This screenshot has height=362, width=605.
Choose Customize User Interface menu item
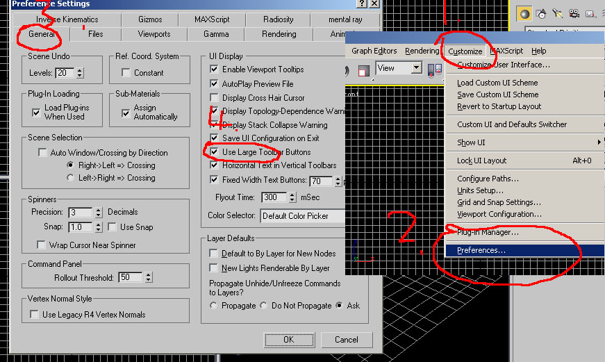(x=524, y=65)
